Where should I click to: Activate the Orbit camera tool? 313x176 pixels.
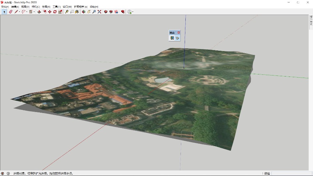(83, 12)
